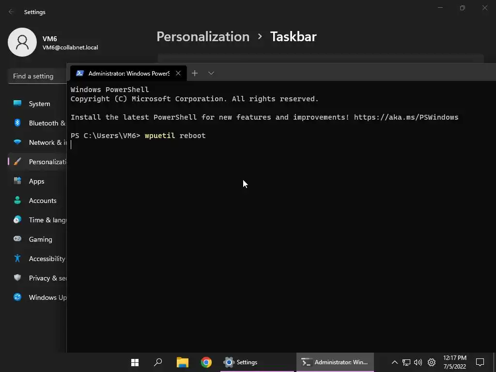Launch Google Chrome from the taskbar

click(206, 362)
